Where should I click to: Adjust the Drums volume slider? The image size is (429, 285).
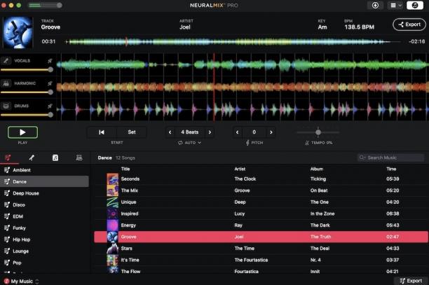(x=27, y=115)
